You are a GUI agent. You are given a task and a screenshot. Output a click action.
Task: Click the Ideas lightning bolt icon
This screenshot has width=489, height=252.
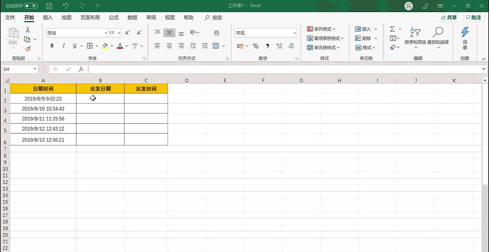pyautogui.click(x=465, y=31)
